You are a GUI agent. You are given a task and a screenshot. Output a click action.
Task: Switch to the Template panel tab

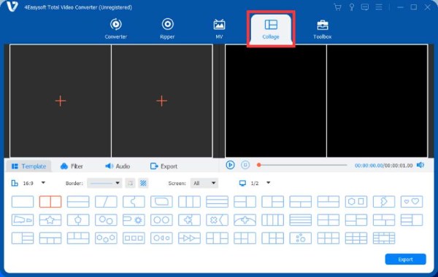coord(28,166)
